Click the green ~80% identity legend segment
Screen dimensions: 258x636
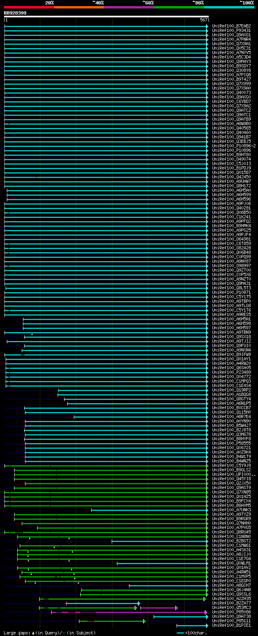[x=179, y=7]
